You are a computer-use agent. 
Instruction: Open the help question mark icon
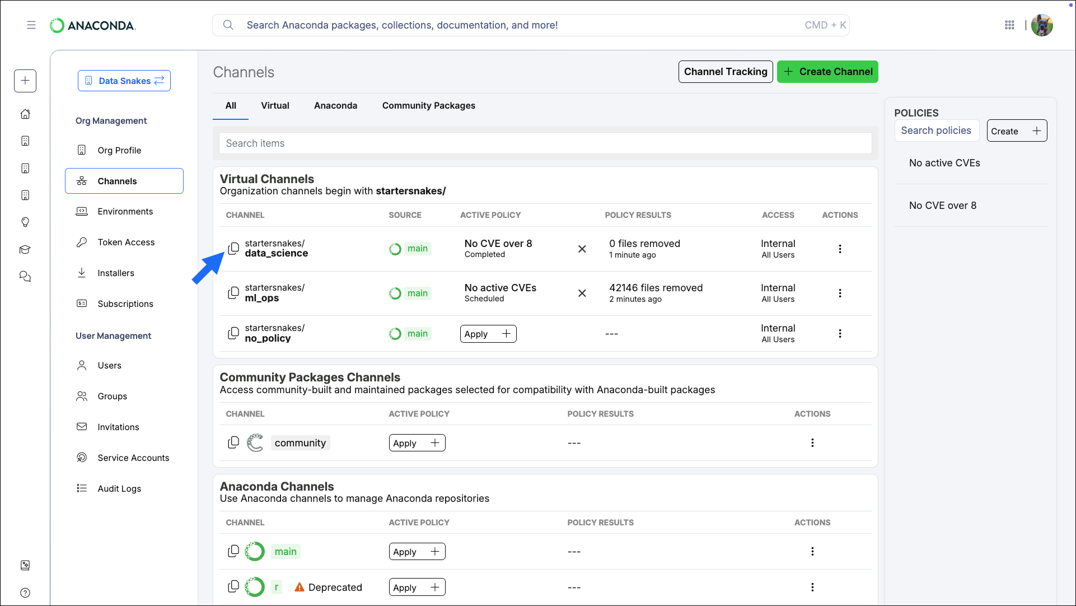(25, 593)
